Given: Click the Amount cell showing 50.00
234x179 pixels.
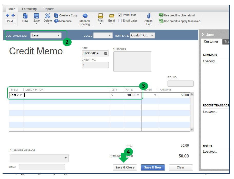Looking at the screenshot, I should tap(174, 95).
